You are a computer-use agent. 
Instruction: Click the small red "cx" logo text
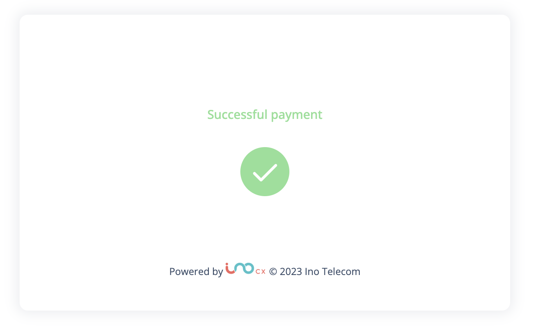click(260, 271)
